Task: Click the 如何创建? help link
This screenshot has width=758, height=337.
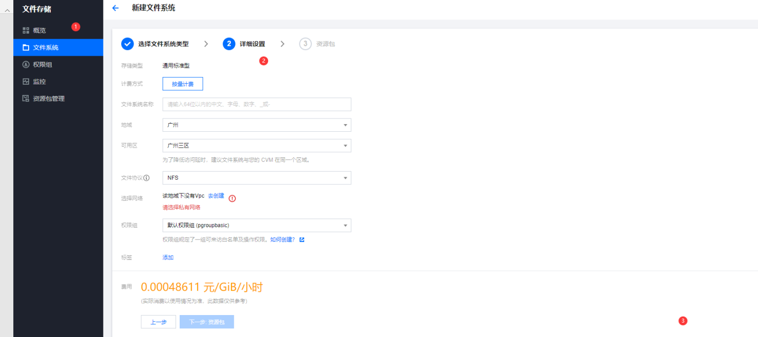Action: 283,239
